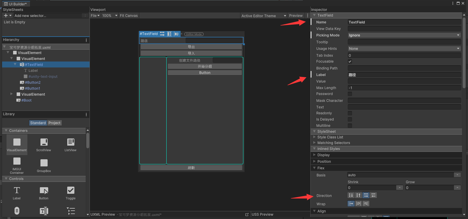Click Fit Canvas button
This screenshot has width=468, height=219.
pyautogui.click(x=129, y=16)
